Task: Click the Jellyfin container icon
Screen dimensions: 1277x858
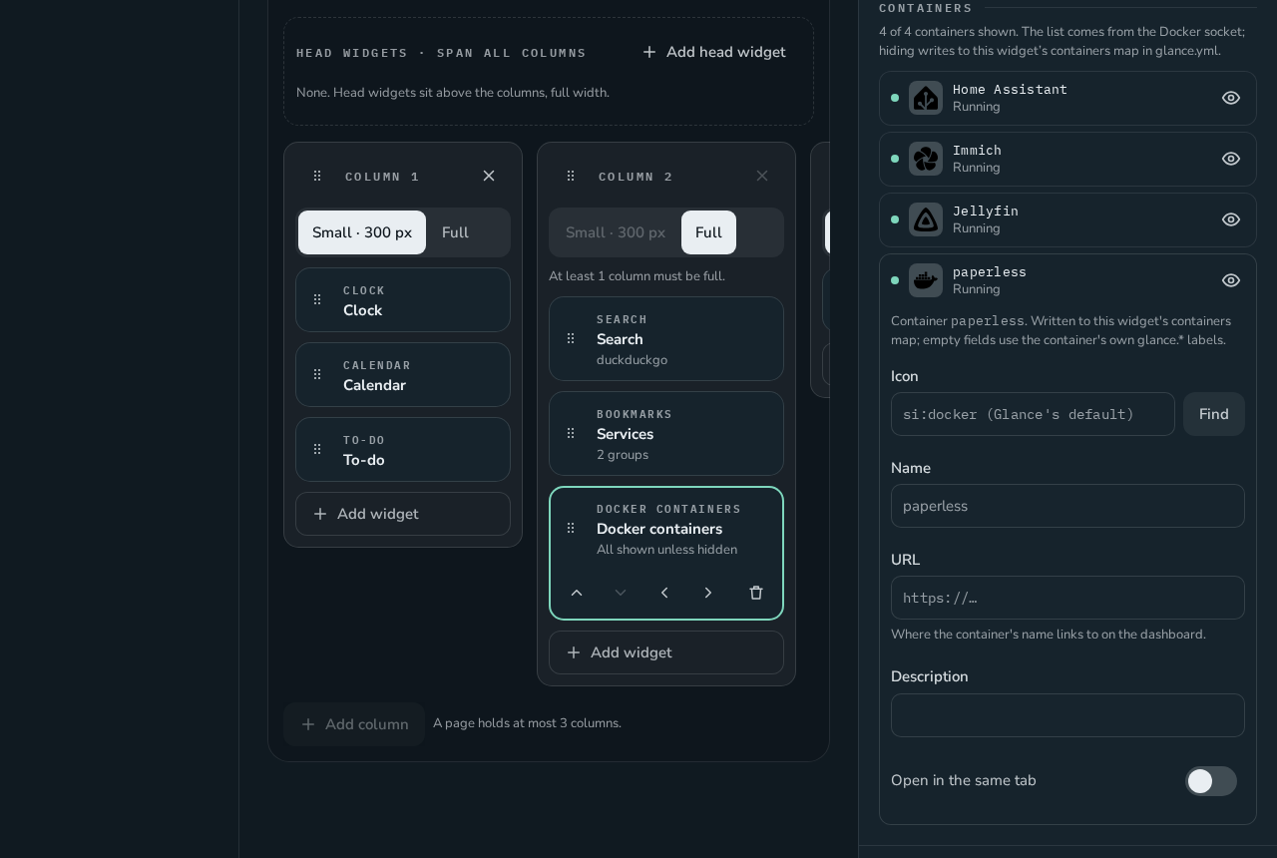Action: coord(926,219)
